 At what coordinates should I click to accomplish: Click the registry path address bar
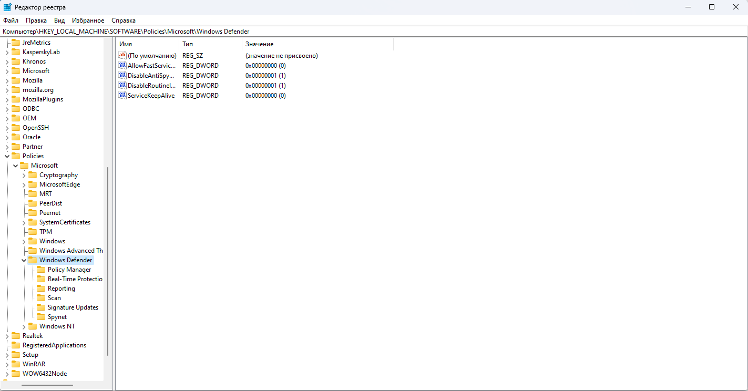pyautogui.click(x=374, y=32)
